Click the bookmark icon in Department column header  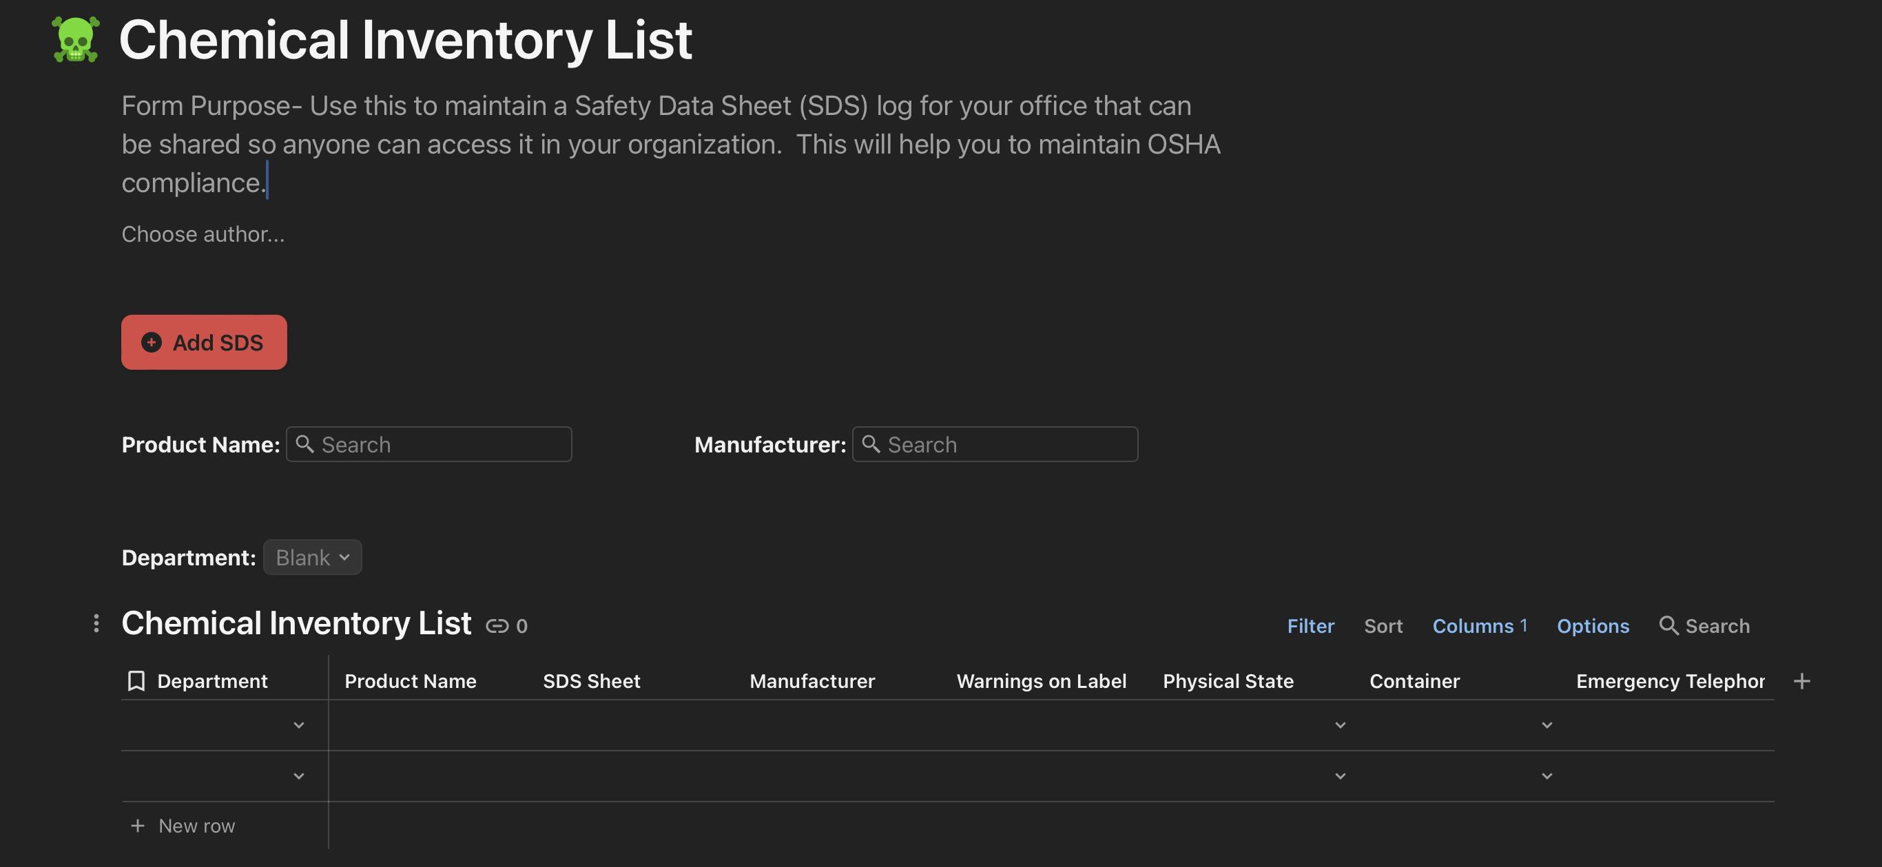tap(136, 681)
